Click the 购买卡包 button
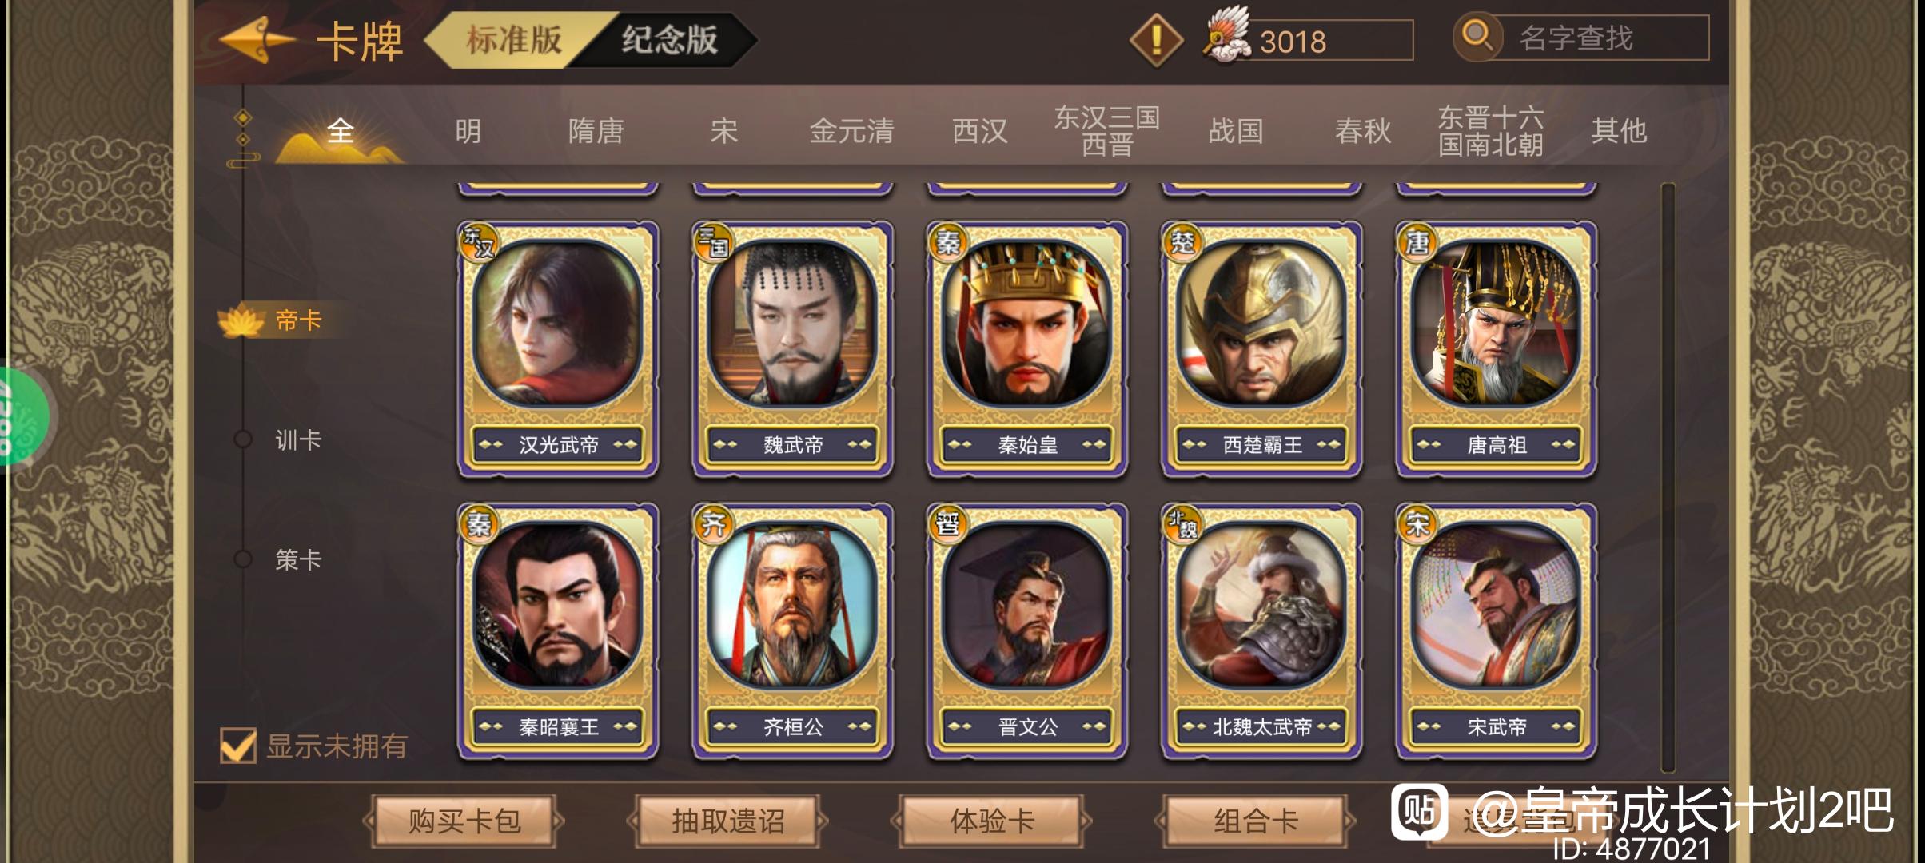 point(464,821)
